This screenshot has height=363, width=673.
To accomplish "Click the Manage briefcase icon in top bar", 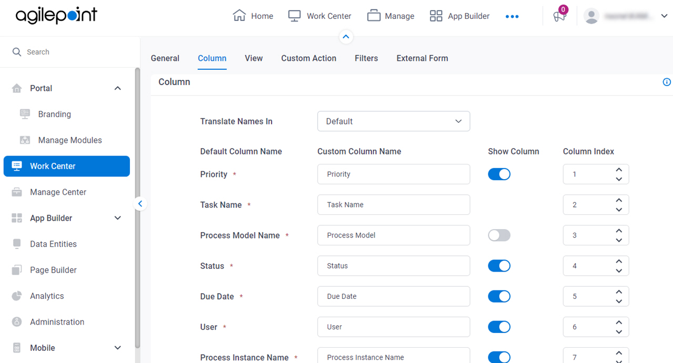I will pos(374,16).
